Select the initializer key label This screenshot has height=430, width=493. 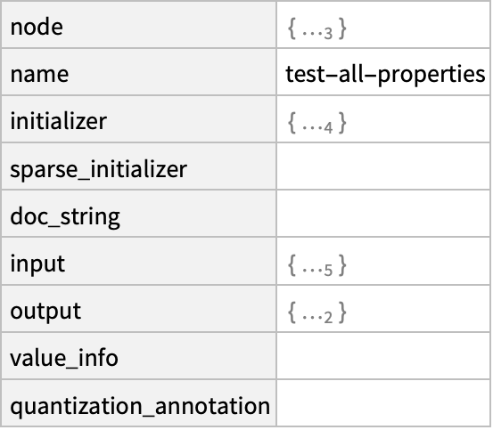pyautogui.click(x=59, y=121)
